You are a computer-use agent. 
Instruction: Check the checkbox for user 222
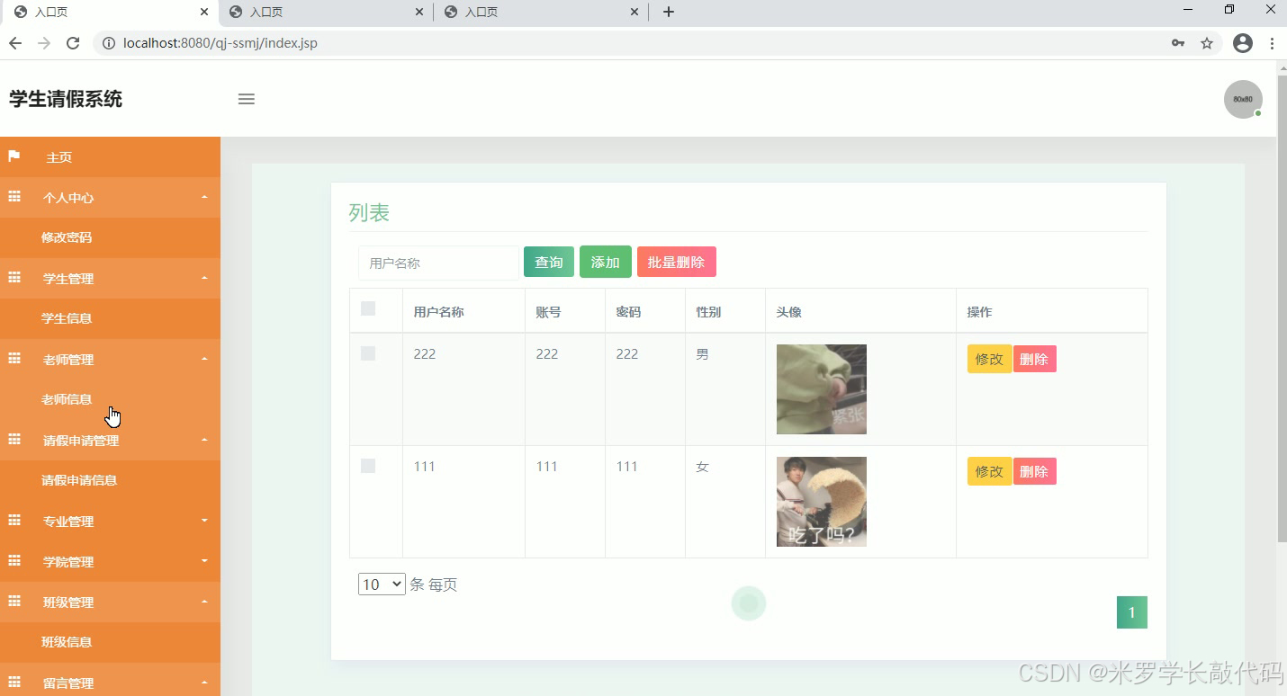pos(367,353)
